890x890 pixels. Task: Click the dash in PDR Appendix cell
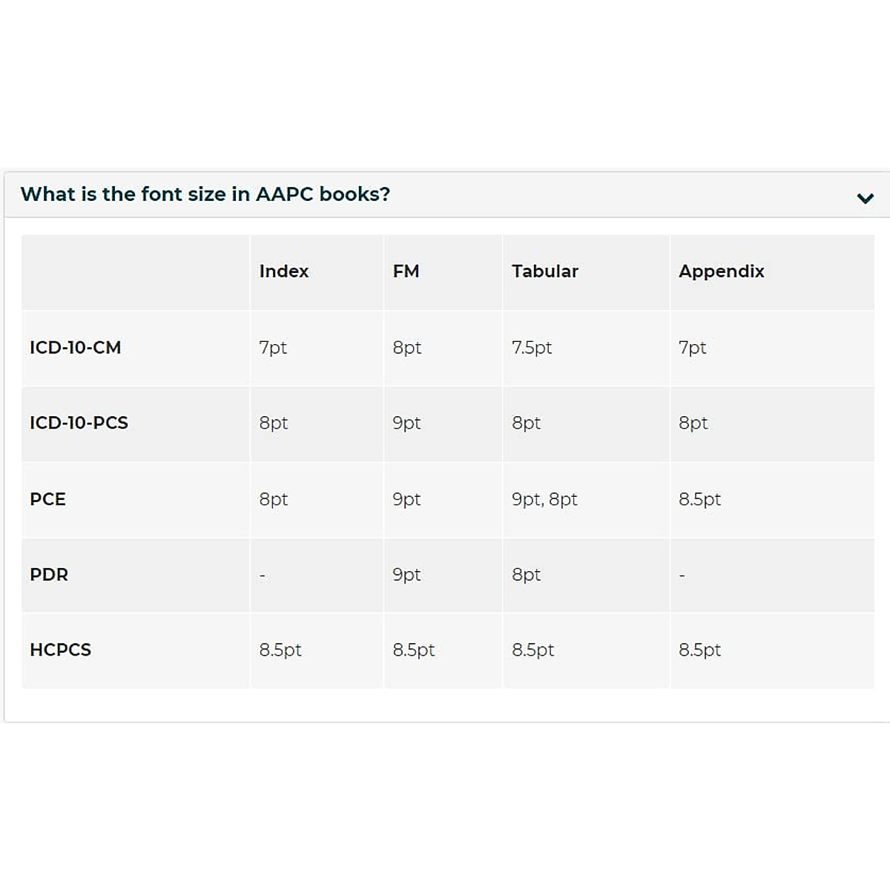[x=682, y=576]
